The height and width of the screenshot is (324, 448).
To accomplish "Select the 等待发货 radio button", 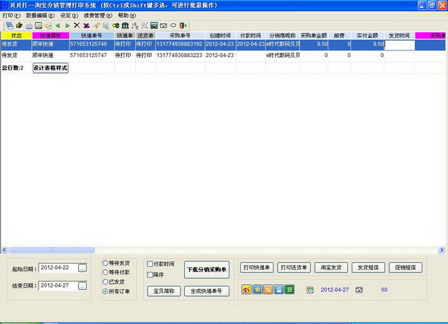I will click(105, 263).
